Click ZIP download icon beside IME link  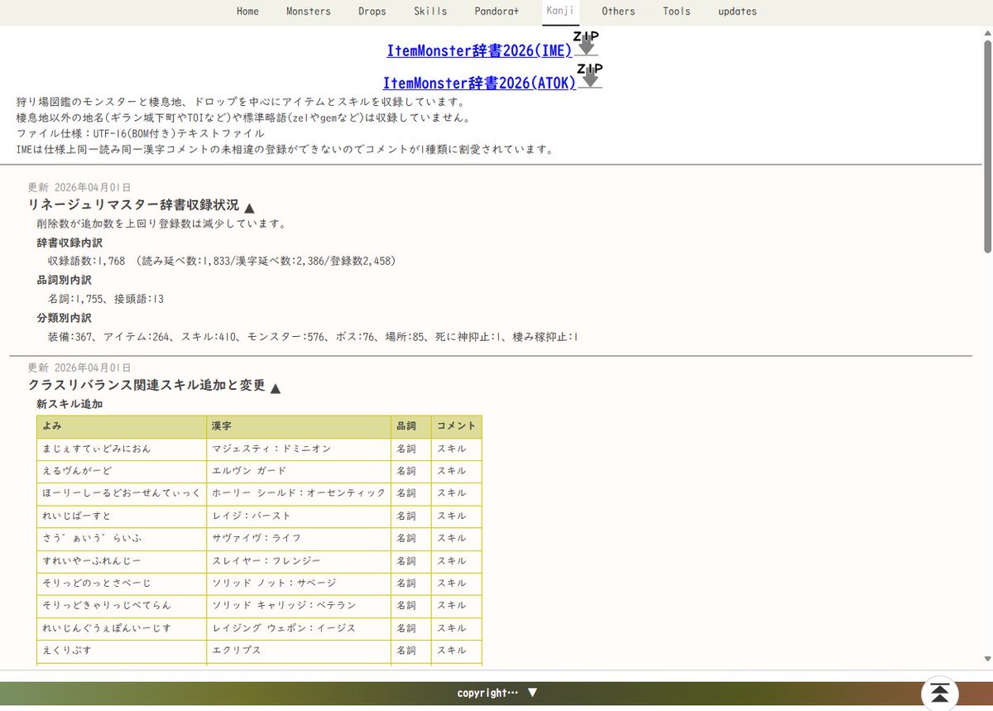coord(587,44)
